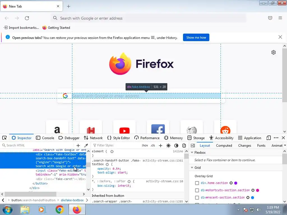Open New Tab personalize gear
287x215 pixels.
(274, 52)
